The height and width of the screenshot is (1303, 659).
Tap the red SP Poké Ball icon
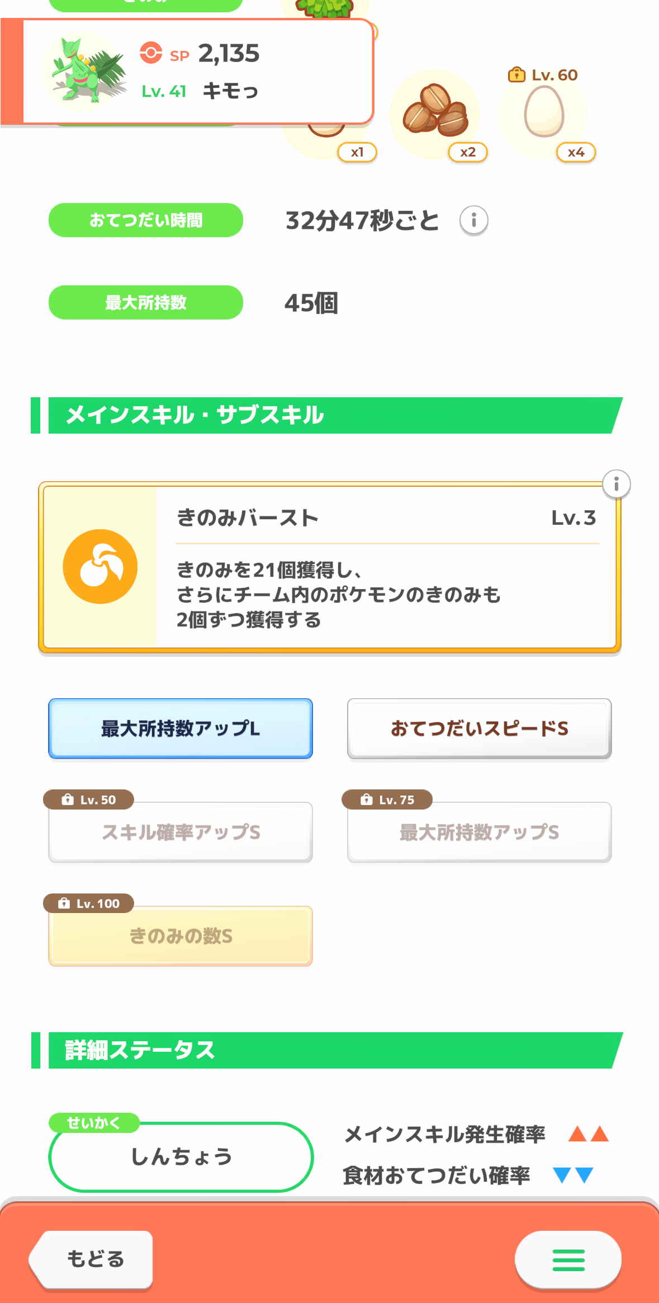coord(151,53)
